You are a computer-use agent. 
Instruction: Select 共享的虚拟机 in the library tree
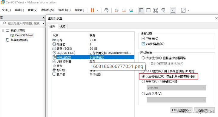coord(19,40)
